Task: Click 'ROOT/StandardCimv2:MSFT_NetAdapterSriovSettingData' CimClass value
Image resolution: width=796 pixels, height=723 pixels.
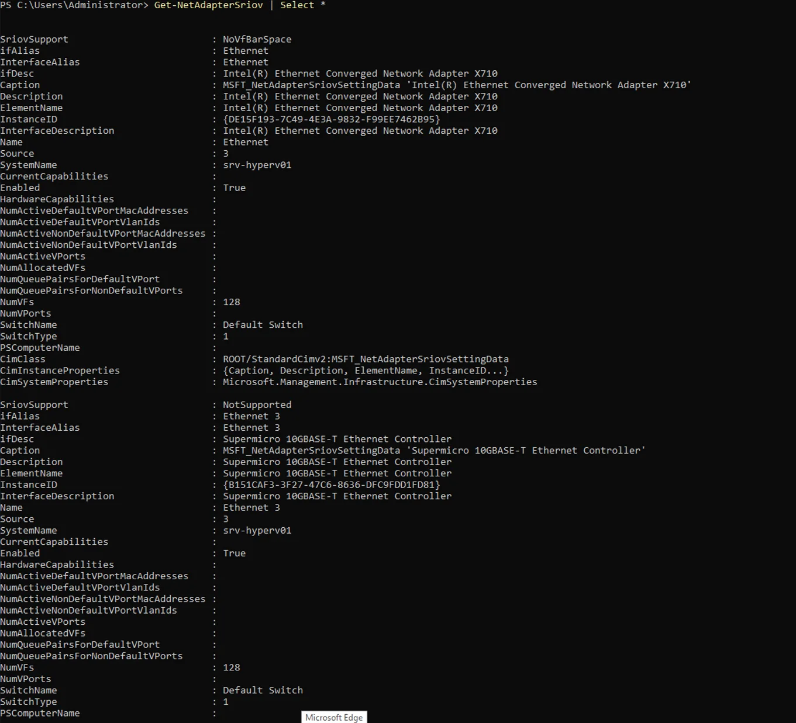Action: click(x=366, y=359)
